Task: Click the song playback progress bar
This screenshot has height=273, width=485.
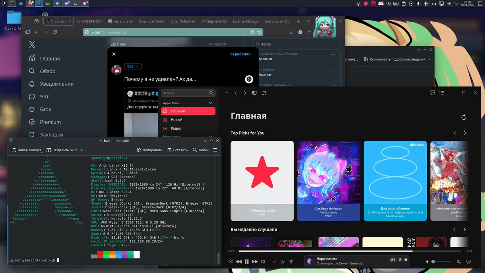Action: [x=349, y=251]
